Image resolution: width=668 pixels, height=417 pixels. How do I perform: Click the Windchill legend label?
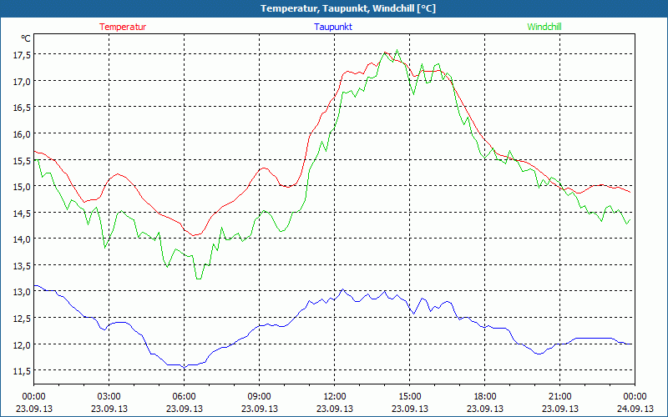pyautogui.click(x=544, y=27)
